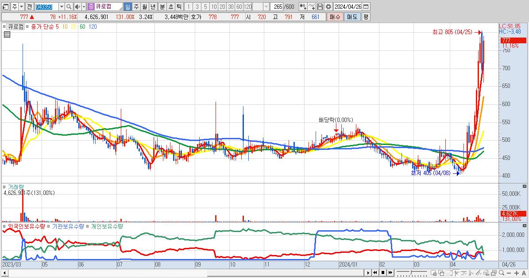Click the stock search magnifier icon

point(69,7)
